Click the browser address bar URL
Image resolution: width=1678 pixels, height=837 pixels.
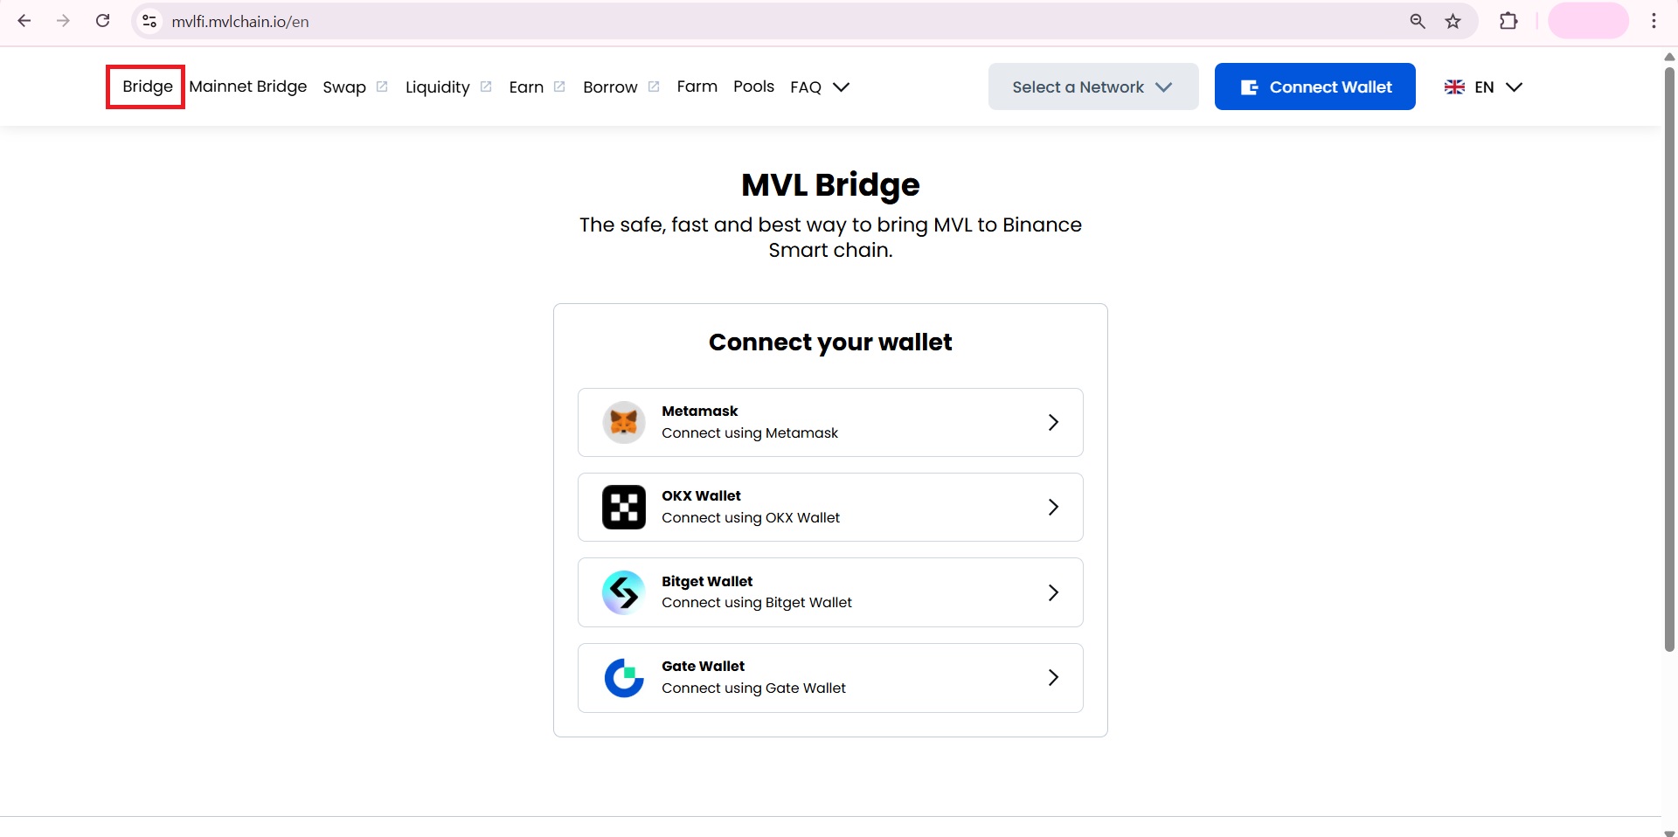click(x=240, y=22)
